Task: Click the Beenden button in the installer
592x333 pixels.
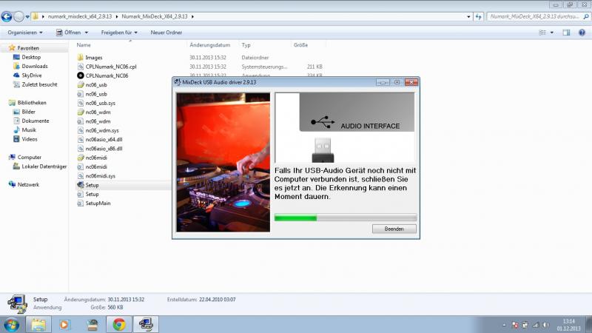Action: coord(394,229)
